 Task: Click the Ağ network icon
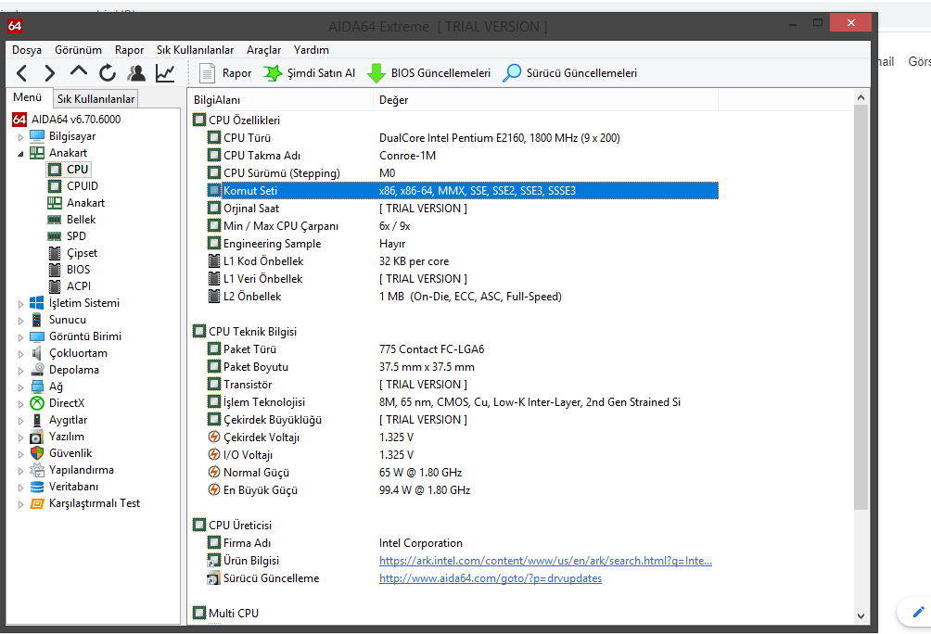tap(37, 387)
